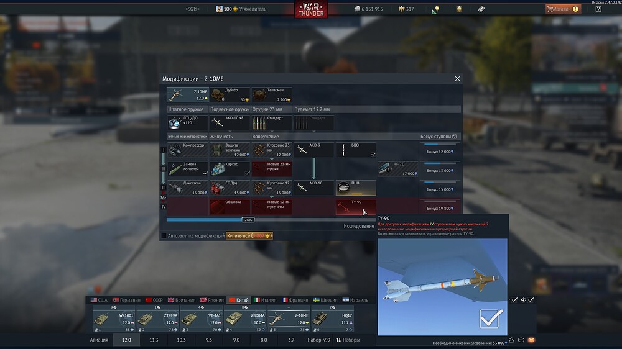Expand AKD-10 x8 secondary weapon preset
This screenshot has width=622, height=349.
click(x=230, y=123)
